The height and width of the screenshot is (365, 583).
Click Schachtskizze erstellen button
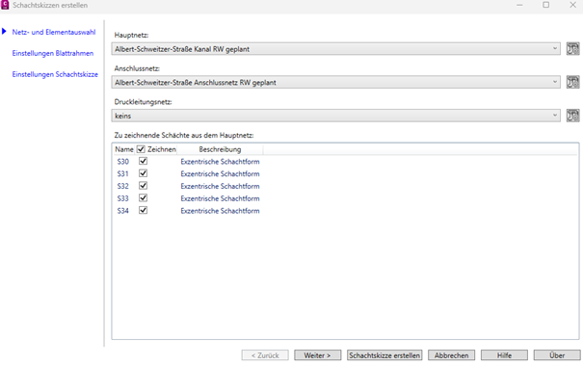pos(384,355)
